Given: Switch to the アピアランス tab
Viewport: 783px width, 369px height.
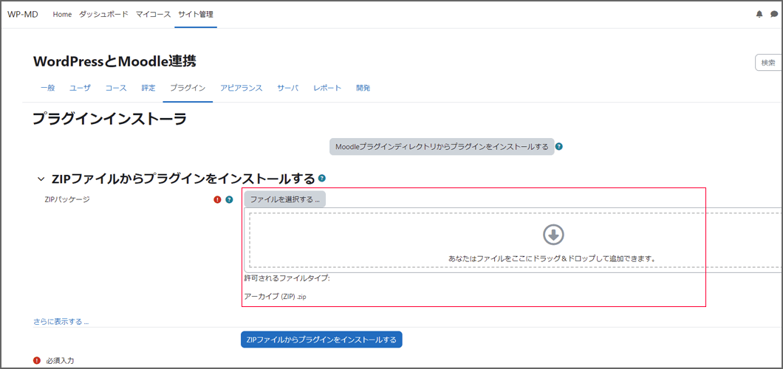Looking at the screenshot, I should click(x=242, y=89).
